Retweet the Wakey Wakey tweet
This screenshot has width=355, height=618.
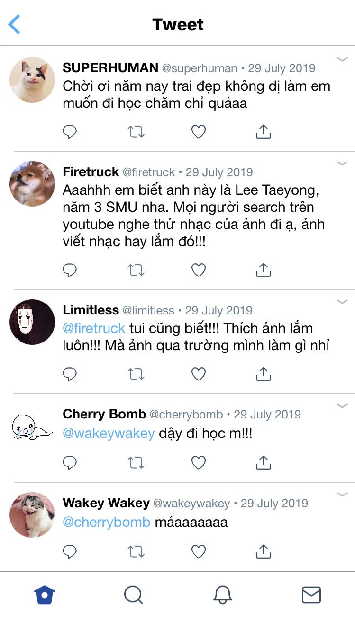click(x=136, y=551)
